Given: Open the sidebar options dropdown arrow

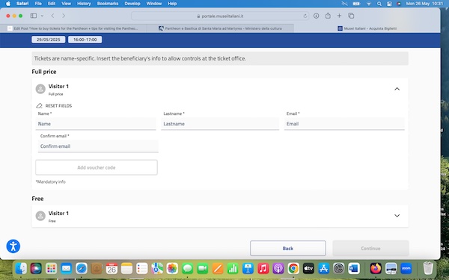Looking at the screenshot, I should [x=42, y=16].
